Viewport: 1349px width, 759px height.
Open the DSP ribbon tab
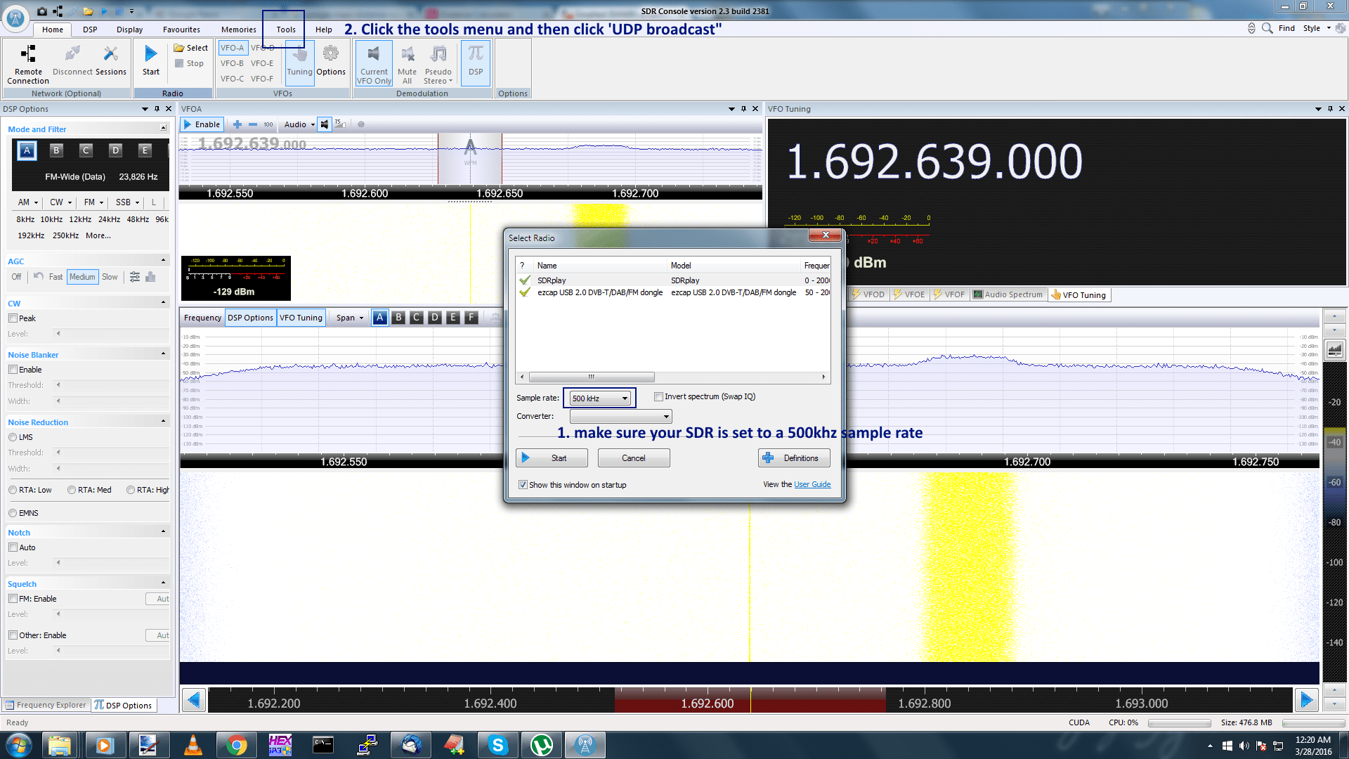[90, 30]
